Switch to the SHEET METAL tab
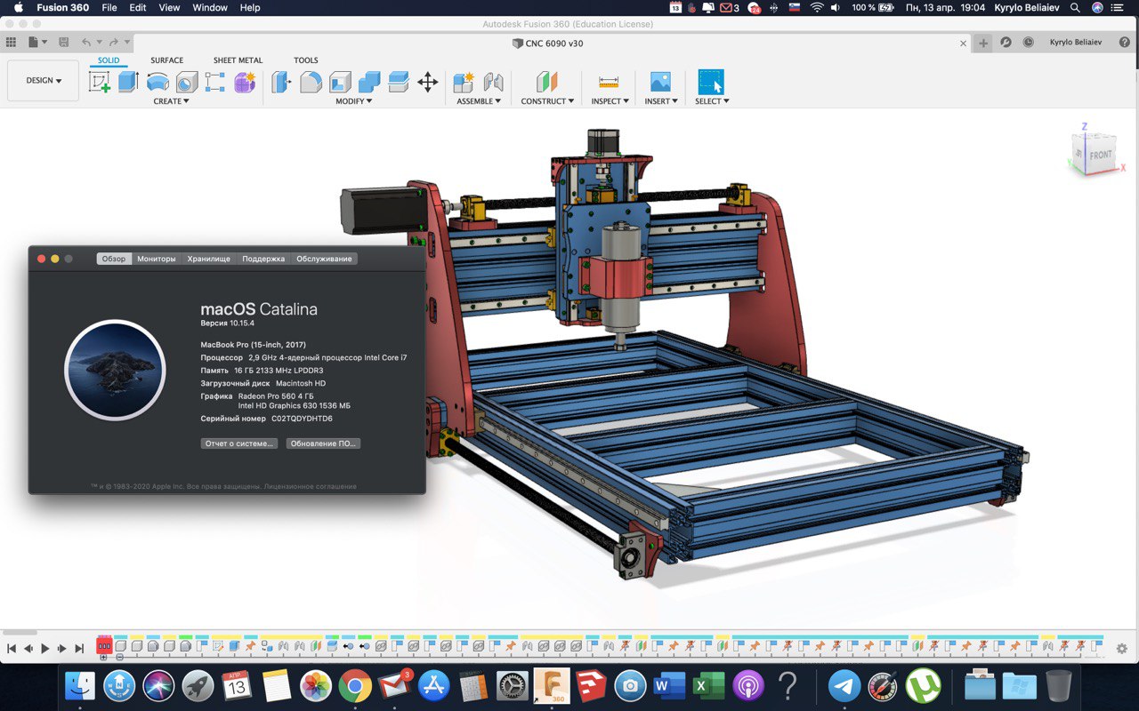This screenshot has width=1139, height=711. pyautogui.click(x=238, y=60)
